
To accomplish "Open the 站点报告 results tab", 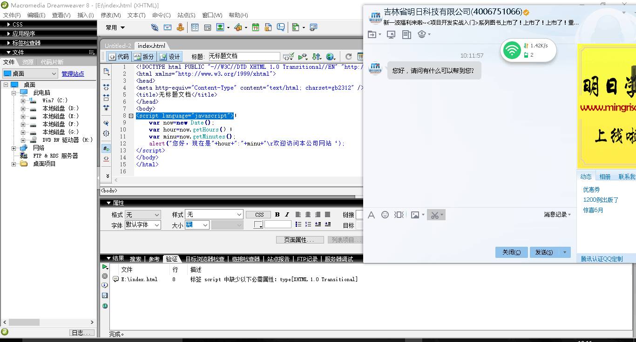I will (278, 259).
